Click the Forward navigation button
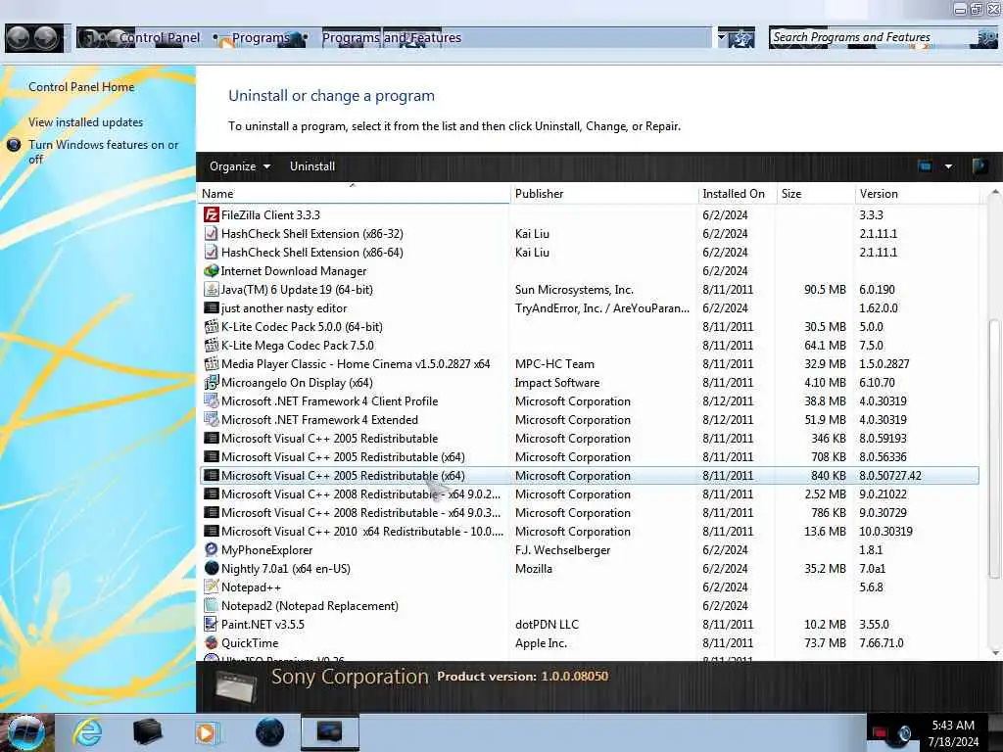The height and width of the screenshot is (752, 1003). 45,38
